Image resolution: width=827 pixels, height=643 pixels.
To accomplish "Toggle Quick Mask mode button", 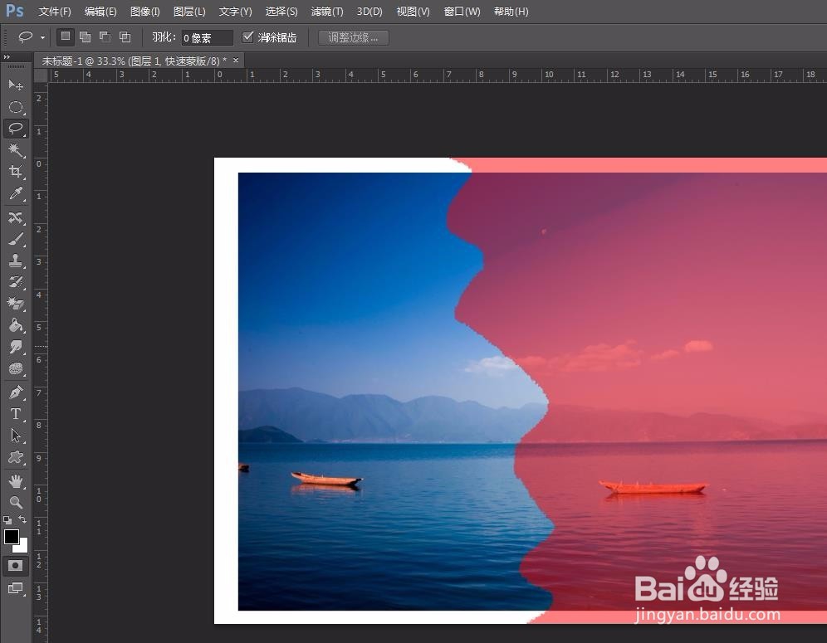I will [15, 566].
